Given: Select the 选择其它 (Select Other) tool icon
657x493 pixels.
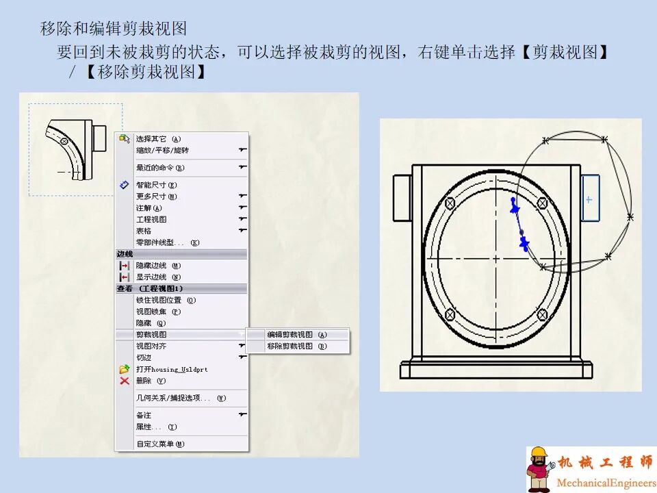Looking at the screenshot, I should (x=123, y=138).
